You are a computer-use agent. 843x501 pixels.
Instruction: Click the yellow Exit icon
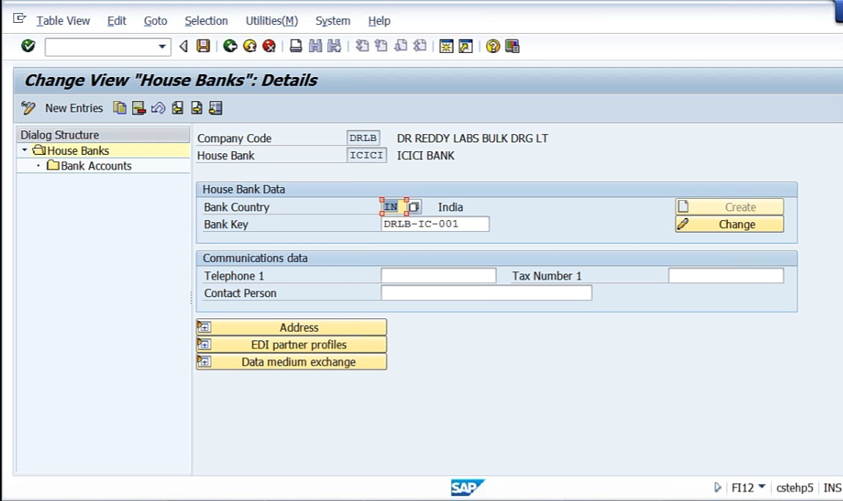pyautogui.click(x=249, y=46)
